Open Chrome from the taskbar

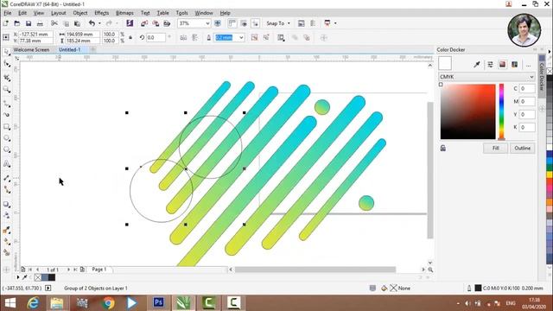(x=109, y=302)
